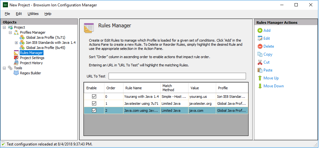The width and height of the screenshot is (319, 148).
Task: Uncheck the Javatester using 7u71 rule
Action: 94,103
